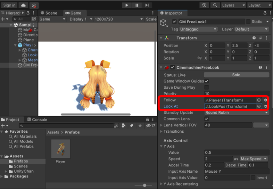Open object picker for Follow field
Screen dimensions: 273x189
point(259,100)
